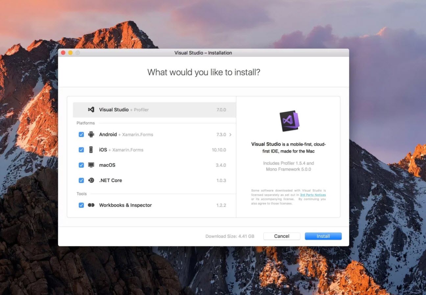Click the Download Size: 4.41 GB text
This screenshot has width=426, height=295.
click(230, 236)
